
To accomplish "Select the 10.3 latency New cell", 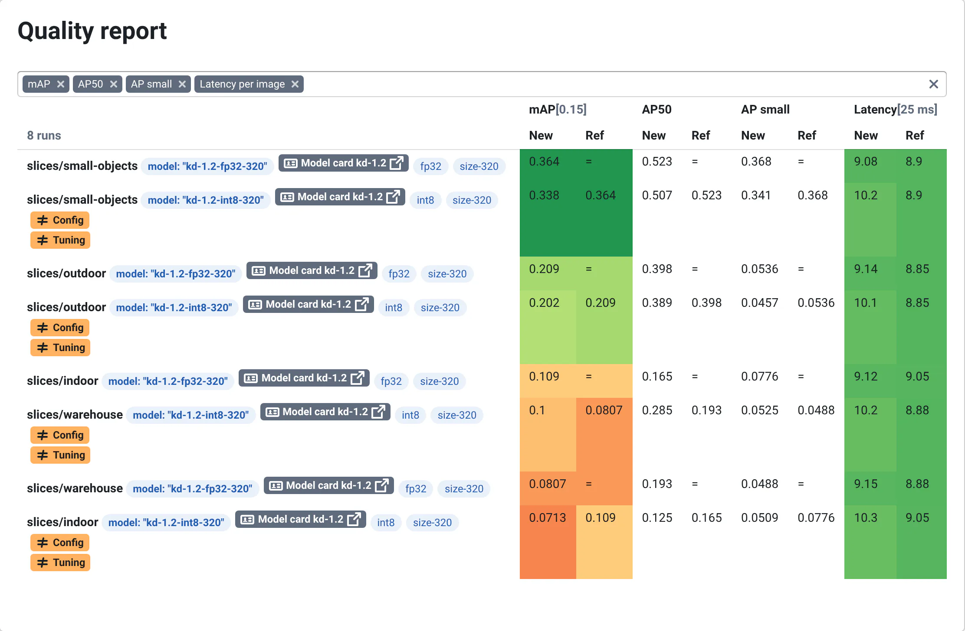I will (870, 542).
